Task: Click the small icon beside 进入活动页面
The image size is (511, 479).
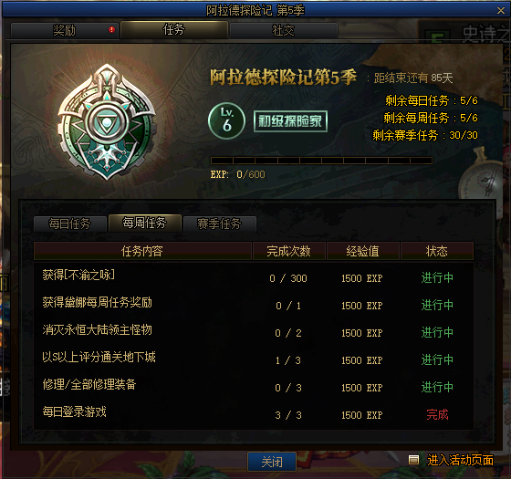Action: 414,460
